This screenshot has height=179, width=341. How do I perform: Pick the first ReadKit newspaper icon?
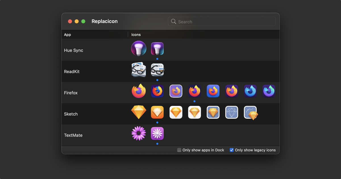pyautogui.click(x=139, y=70)
